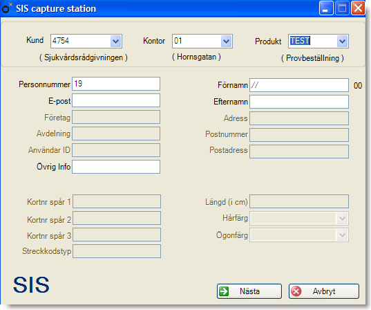Click the Efternamn text box
Viewport: 371px width, 310px height.
coord(299,102)
